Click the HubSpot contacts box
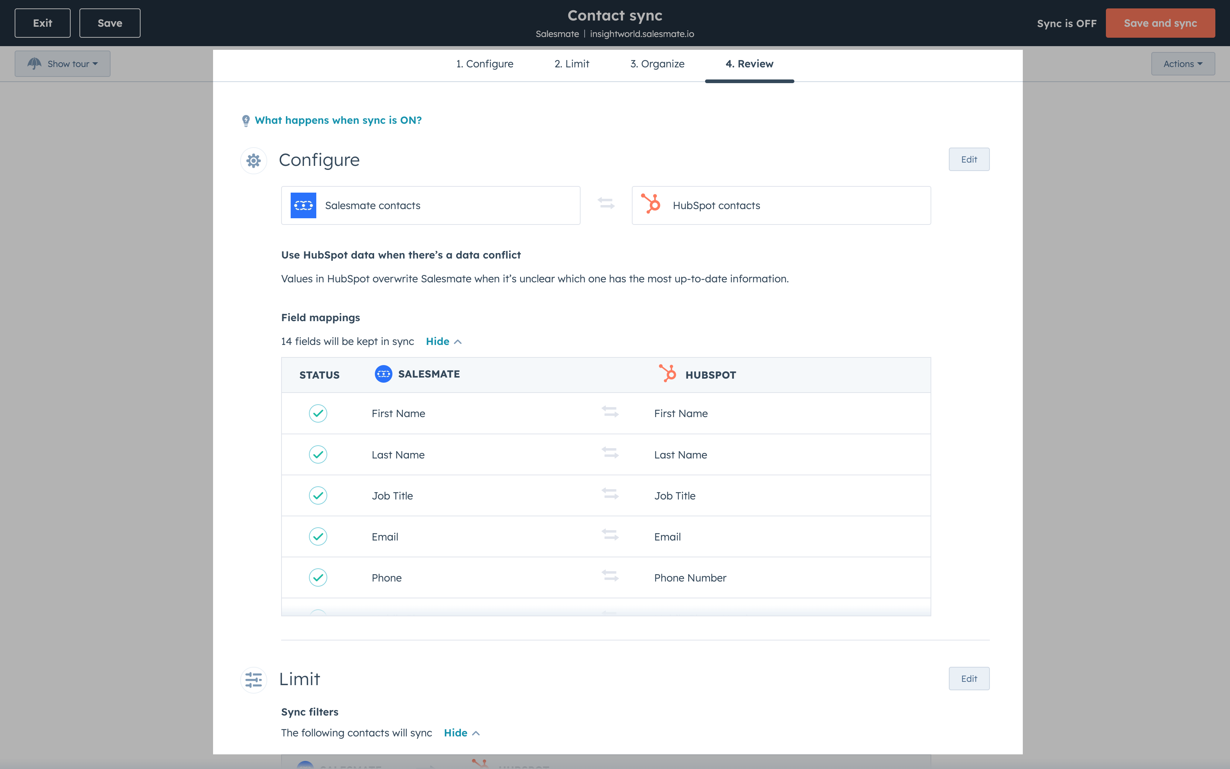The width and height of the screenshot is (1230, 769). coord(781,205)
